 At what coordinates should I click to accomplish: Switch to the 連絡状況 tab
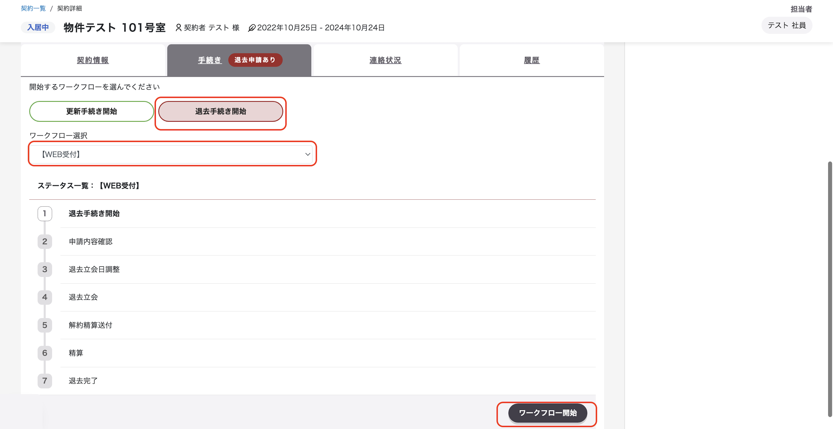(x=385, y=60)
